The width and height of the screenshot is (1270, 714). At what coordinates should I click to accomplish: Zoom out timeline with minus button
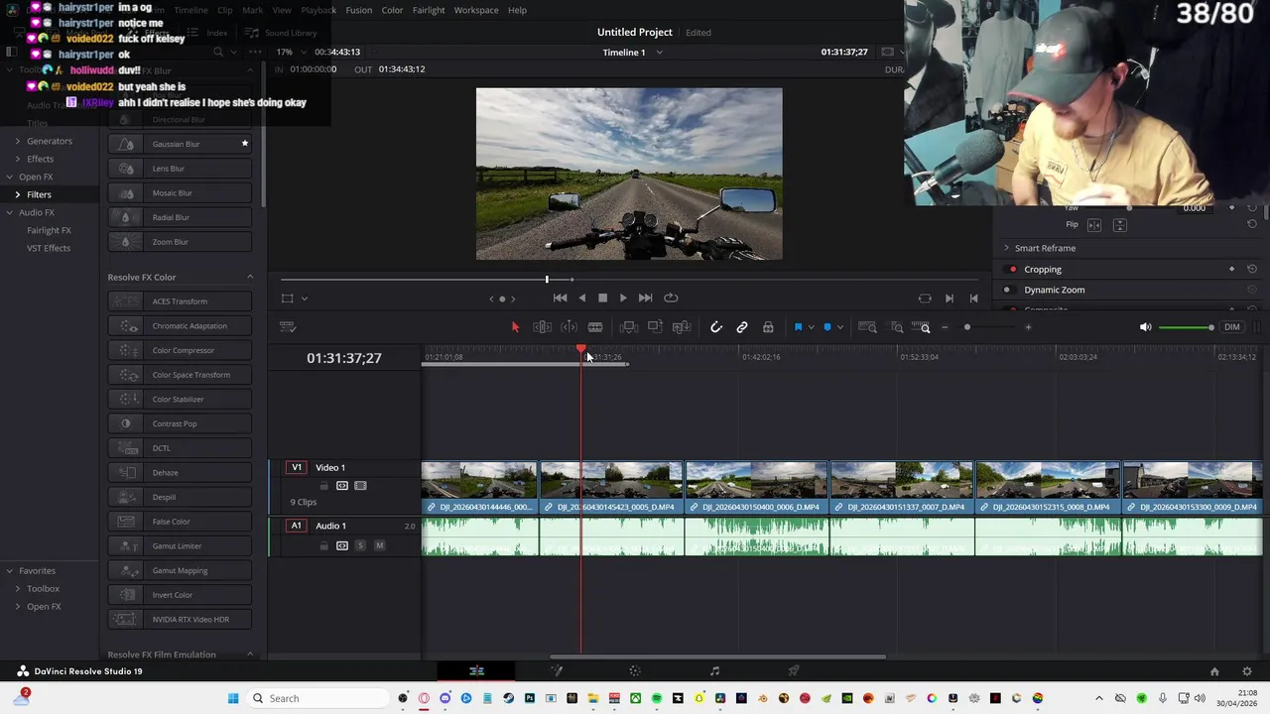tap(945, 327)
